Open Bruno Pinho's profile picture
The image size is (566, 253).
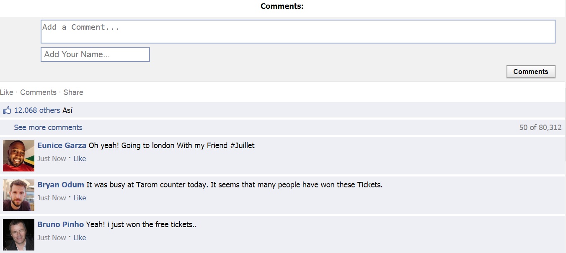tap(18, 235)
